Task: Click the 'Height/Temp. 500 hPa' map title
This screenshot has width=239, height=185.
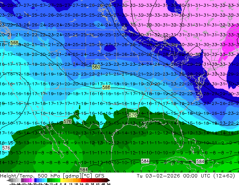Action: (x=30, y=176)
